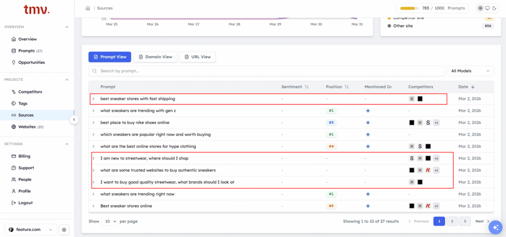
Task: Click #4 position badge
Action: click(x=331, y=146)
